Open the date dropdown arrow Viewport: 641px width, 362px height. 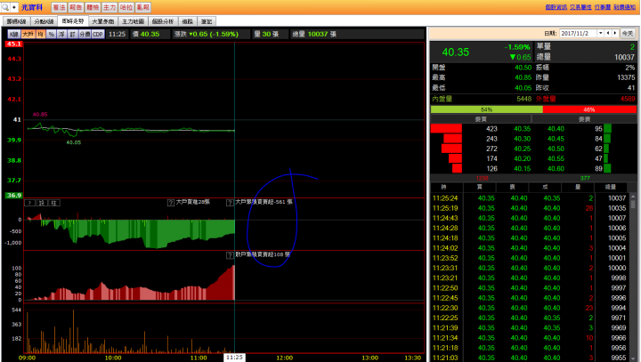point(601,34)
